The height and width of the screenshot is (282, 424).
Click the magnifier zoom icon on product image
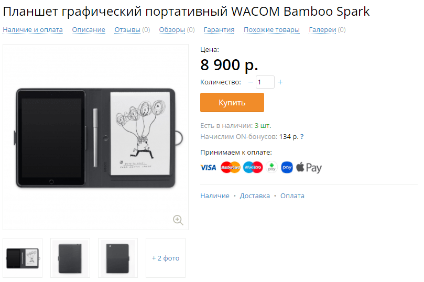[x=178, y=220]
